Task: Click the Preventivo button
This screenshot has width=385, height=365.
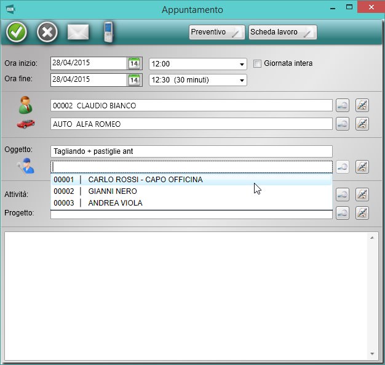Action: point(216,33)
